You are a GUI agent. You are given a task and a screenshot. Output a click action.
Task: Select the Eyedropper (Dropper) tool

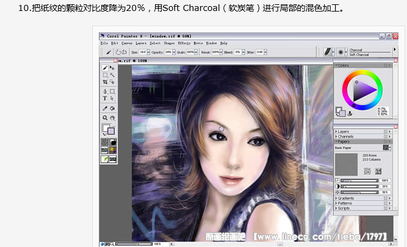[105, 108]
